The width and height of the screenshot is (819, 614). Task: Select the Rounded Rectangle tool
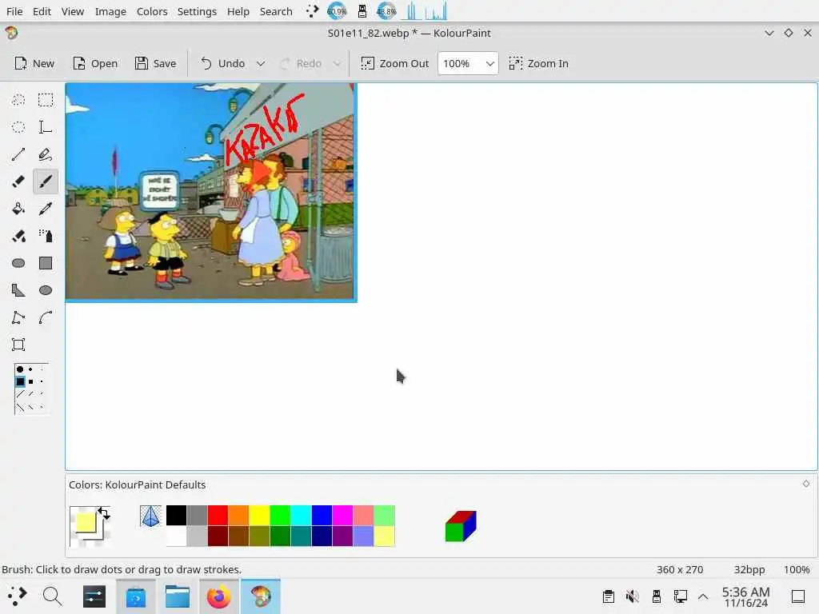[18, 262]
